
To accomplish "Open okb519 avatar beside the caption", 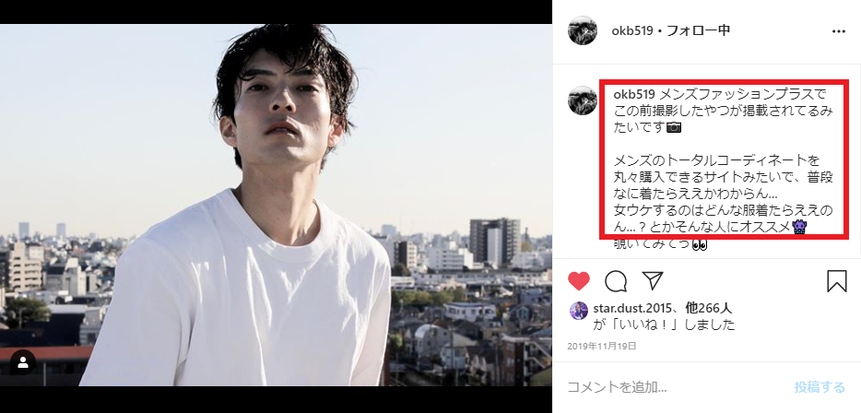I will click(582, 100).
